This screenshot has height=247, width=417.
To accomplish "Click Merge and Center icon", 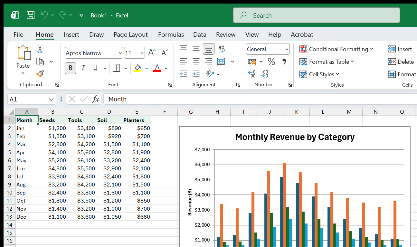I will pos(221,61).
